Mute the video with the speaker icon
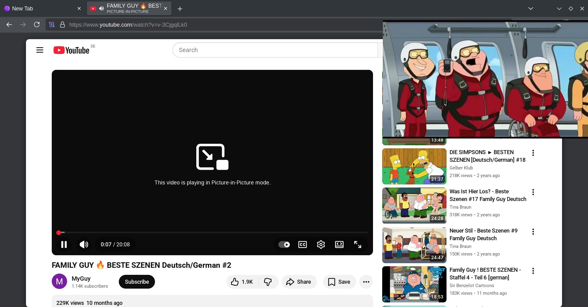The width and height of the screenshot is (588, 307). point(84,244)
